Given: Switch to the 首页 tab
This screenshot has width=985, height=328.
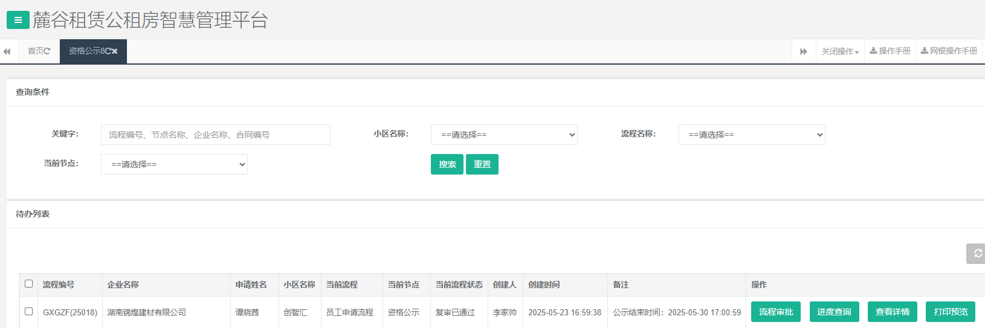Looking at the screenshot, I should pyautogui.click(x=35, y=51).
